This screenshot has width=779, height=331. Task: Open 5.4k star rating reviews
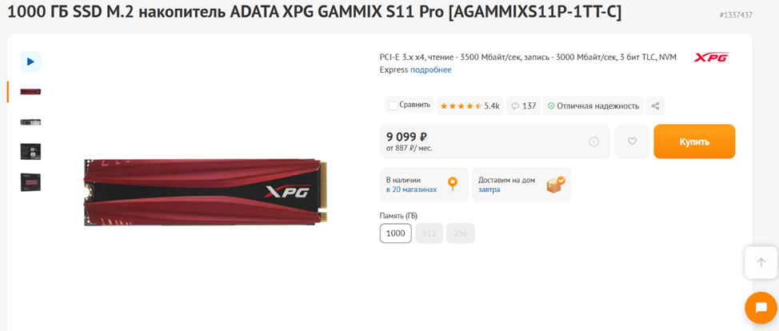(x=470, y=106)
